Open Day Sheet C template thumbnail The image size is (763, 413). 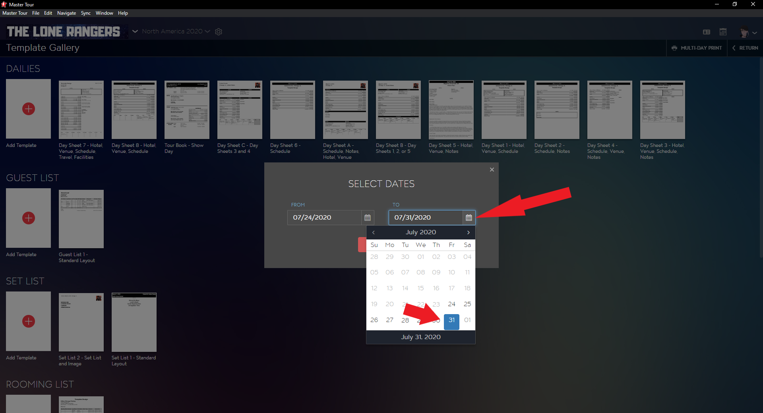point(240,110)
